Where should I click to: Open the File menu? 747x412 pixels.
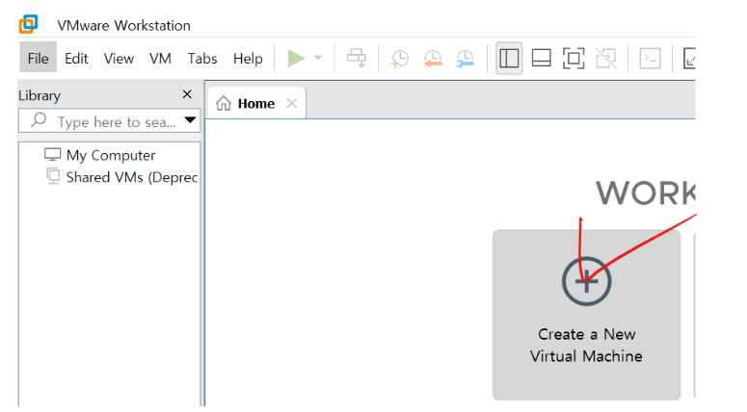pyautogui.click(x=39, y=58)
